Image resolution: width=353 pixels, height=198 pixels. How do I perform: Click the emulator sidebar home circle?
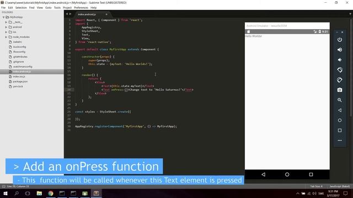click(340, 120)
